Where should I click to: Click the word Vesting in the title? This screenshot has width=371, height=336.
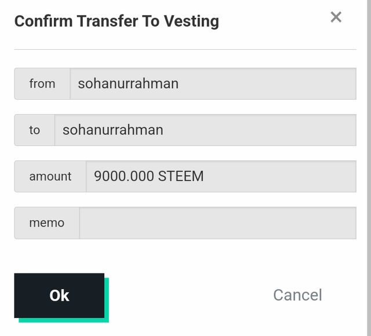point(191,21)
